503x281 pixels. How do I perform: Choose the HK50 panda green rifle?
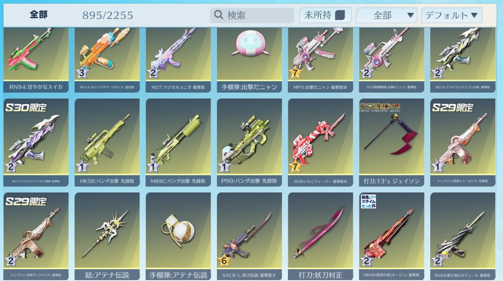107,143
